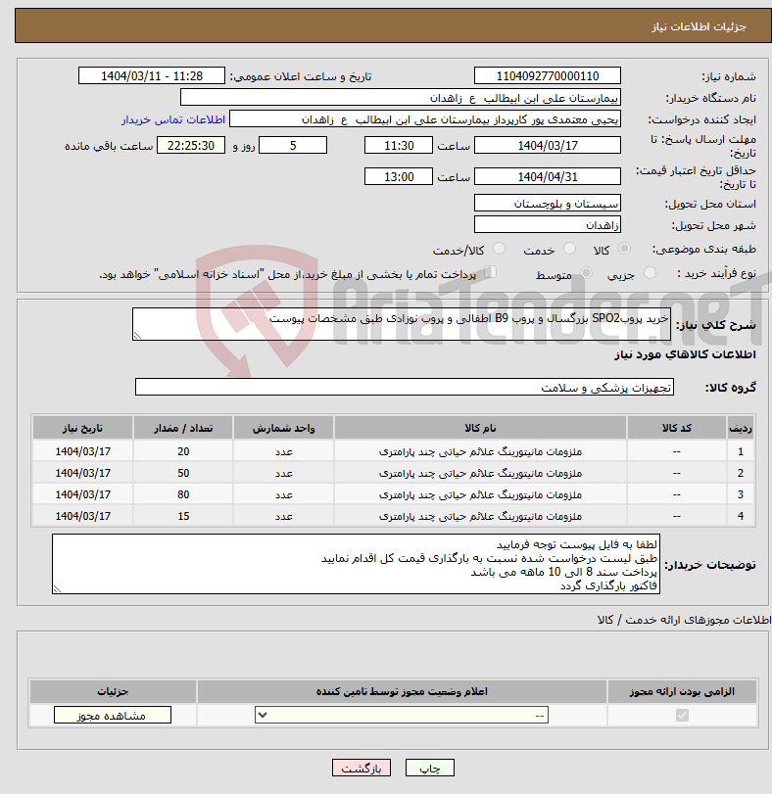Click quantity 50 in row 2

point(183,473)
